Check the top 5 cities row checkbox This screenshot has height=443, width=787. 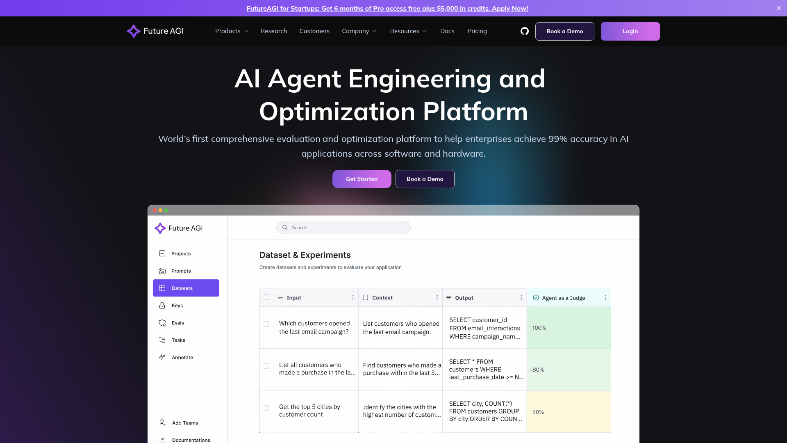tap(266, 408)
